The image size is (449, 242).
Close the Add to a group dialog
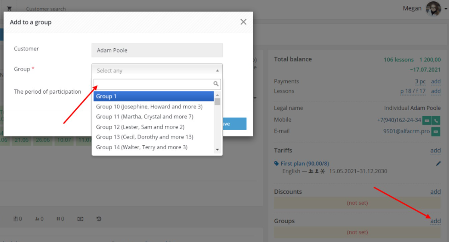click(x=244, y=22)
